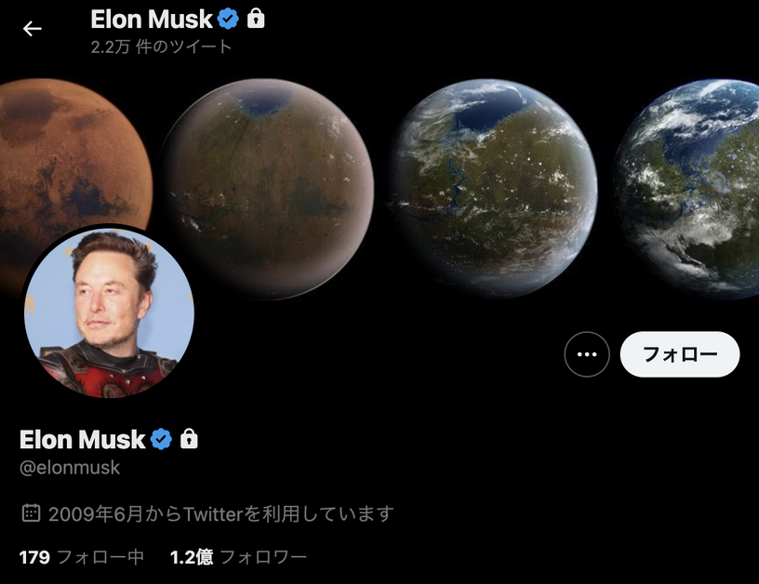Viewport: 759px width, 584px height.
Task: Click the フォロー follow button
Action: tap(680, 354)
